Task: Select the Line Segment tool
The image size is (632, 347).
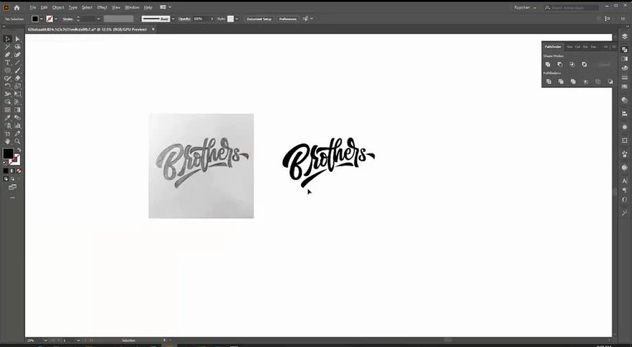Action: 17,63
